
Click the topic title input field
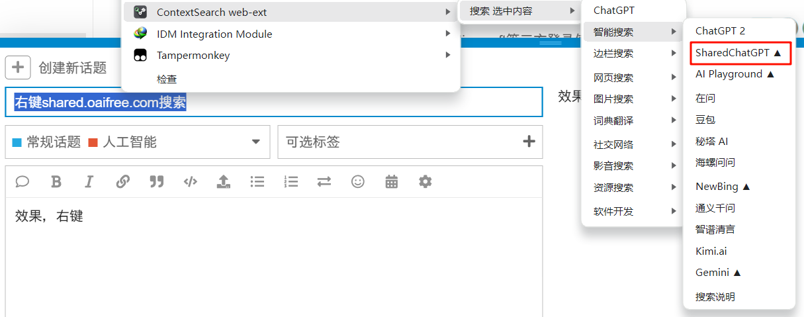(274, 103)
